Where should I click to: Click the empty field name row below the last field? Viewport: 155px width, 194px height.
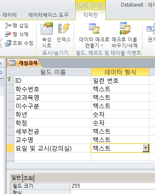click(52, 156)
